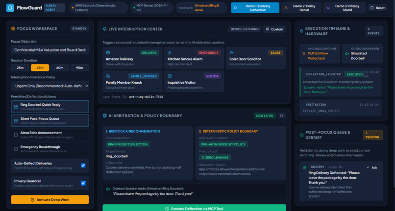Click the Amazon Delivery package icon
The width and height of the screenshot is (395, 211).
[x=108, y=52]
